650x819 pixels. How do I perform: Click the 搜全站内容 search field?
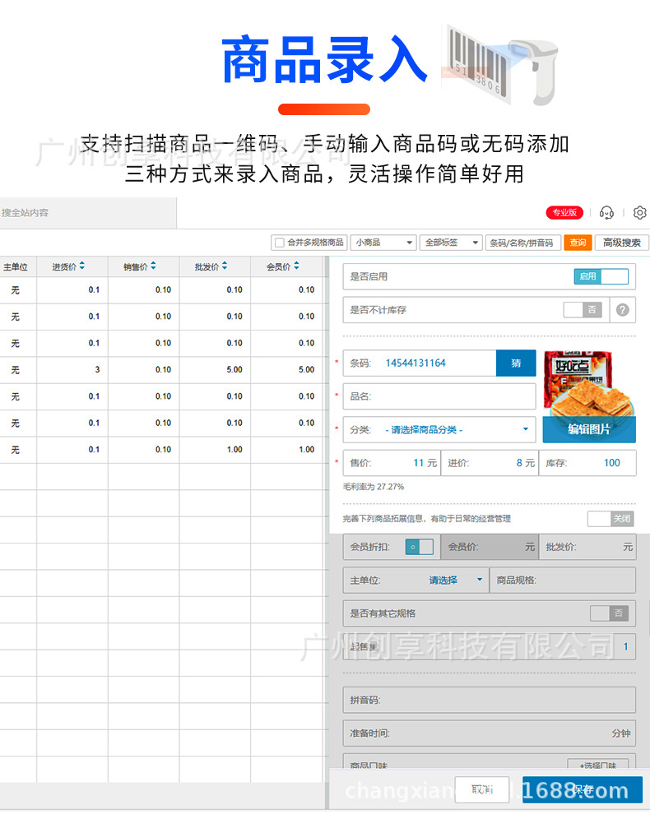click(x=88, y=213)
